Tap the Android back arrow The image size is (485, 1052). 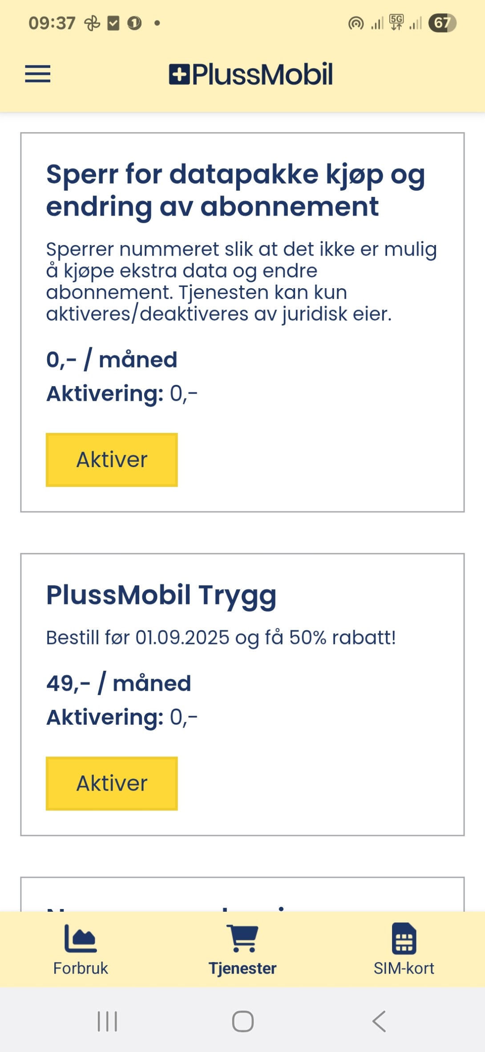(379, 1021)
